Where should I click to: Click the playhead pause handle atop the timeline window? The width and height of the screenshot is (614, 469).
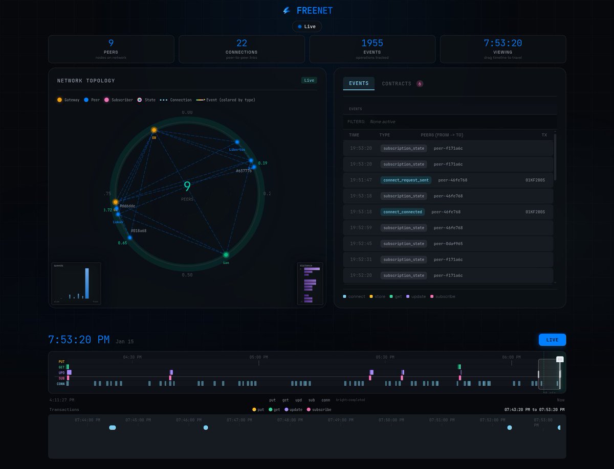point(560,360)
